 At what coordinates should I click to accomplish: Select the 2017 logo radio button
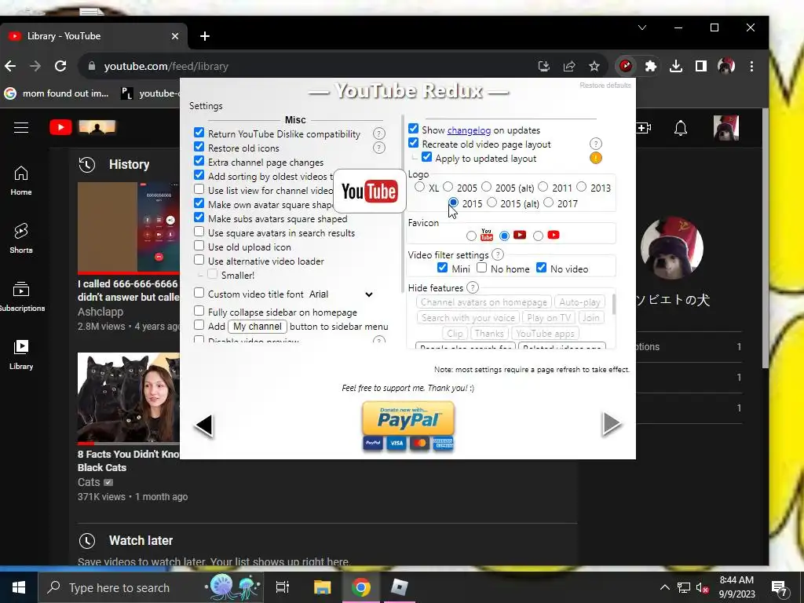pos(549,203)
